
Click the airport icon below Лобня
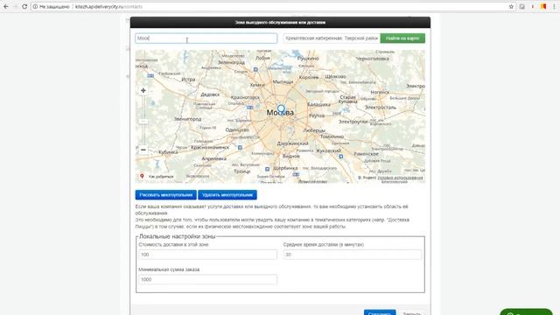(x=255, y=70)
